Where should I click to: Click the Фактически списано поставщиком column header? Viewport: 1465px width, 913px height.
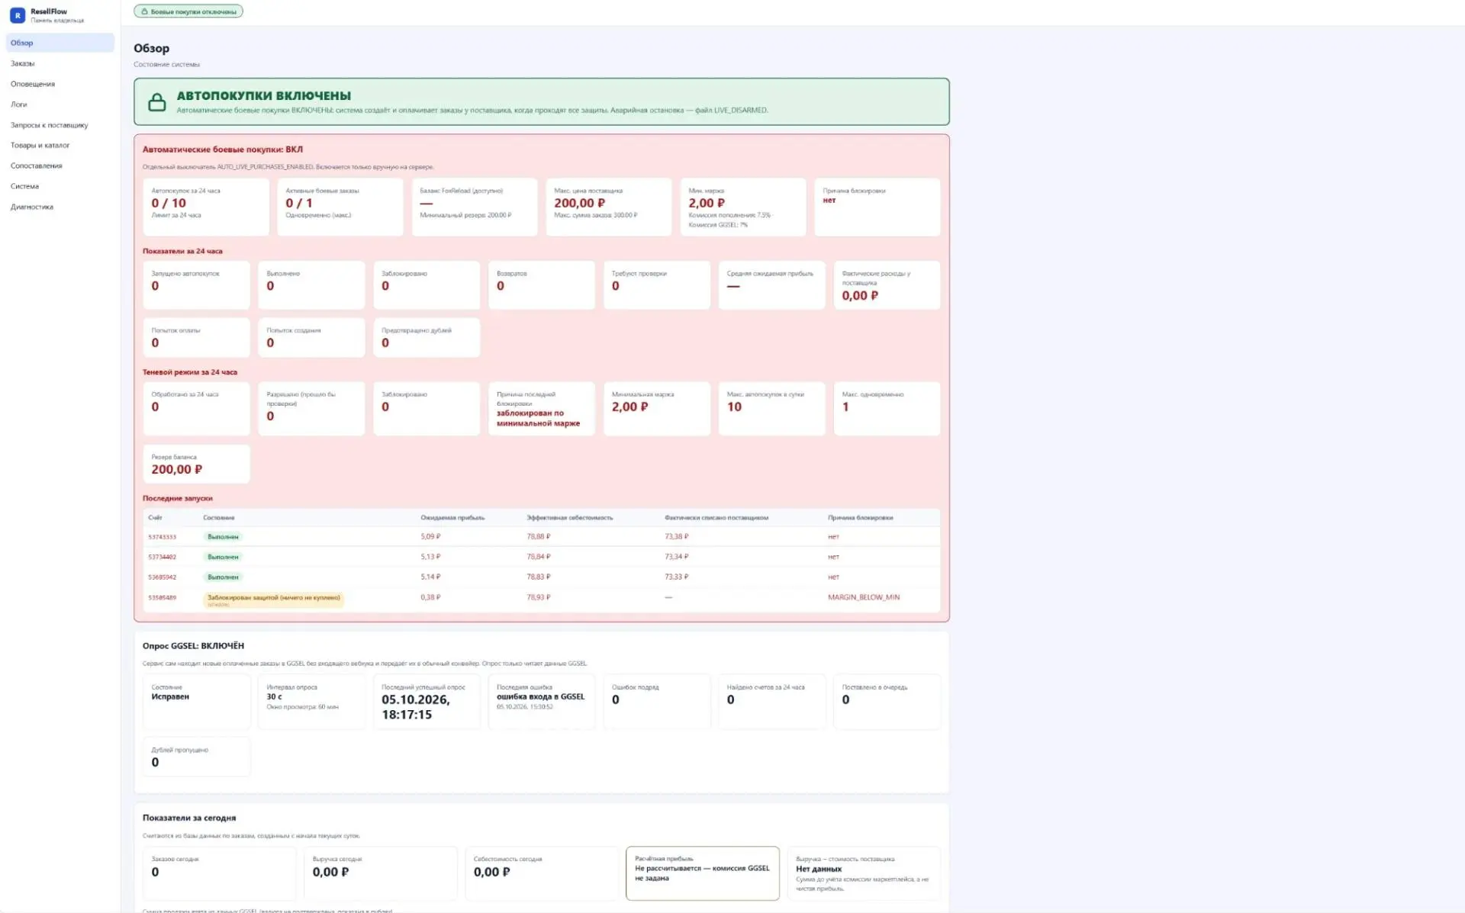716,518
